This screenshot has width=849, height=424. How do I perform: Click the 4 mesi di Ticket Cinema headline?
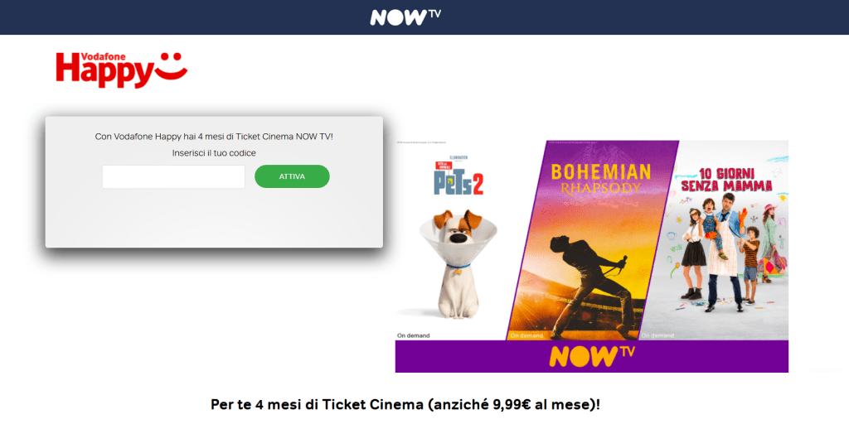pos(405,404)
